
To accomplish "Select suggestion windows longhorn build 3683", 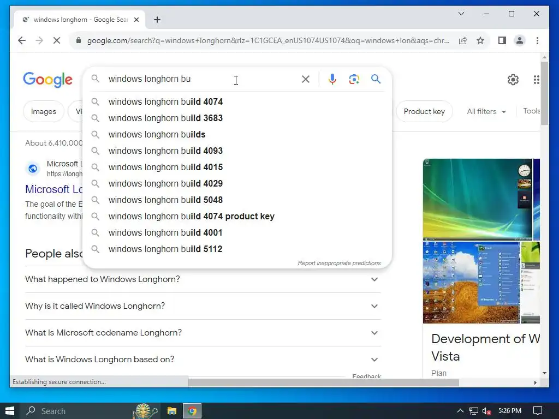I will (237, 118).
